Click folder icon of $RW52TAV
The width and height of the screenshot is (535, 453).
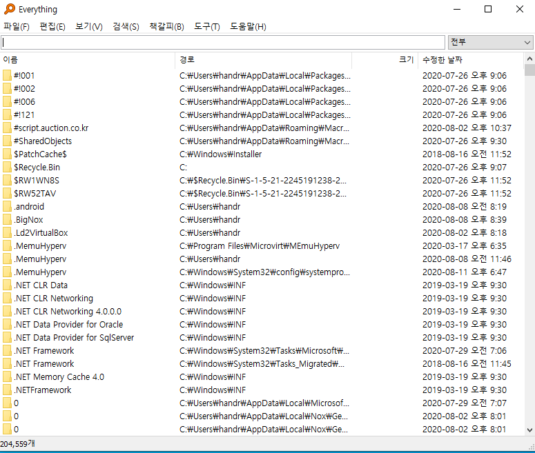coord(7,194)
